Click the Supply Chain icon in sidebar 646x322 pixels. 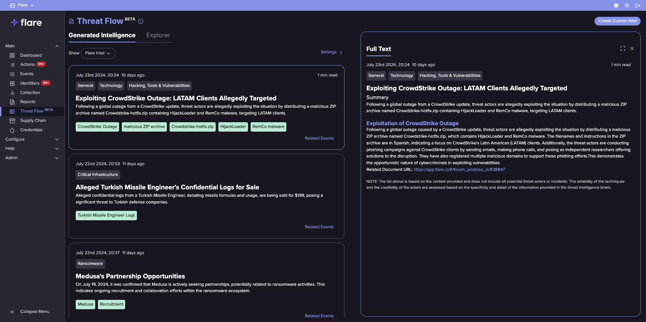click(12, 121)
